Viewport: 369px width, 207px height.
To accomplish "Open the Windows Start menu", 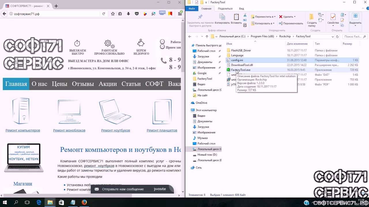I will (x=5, y=202).
